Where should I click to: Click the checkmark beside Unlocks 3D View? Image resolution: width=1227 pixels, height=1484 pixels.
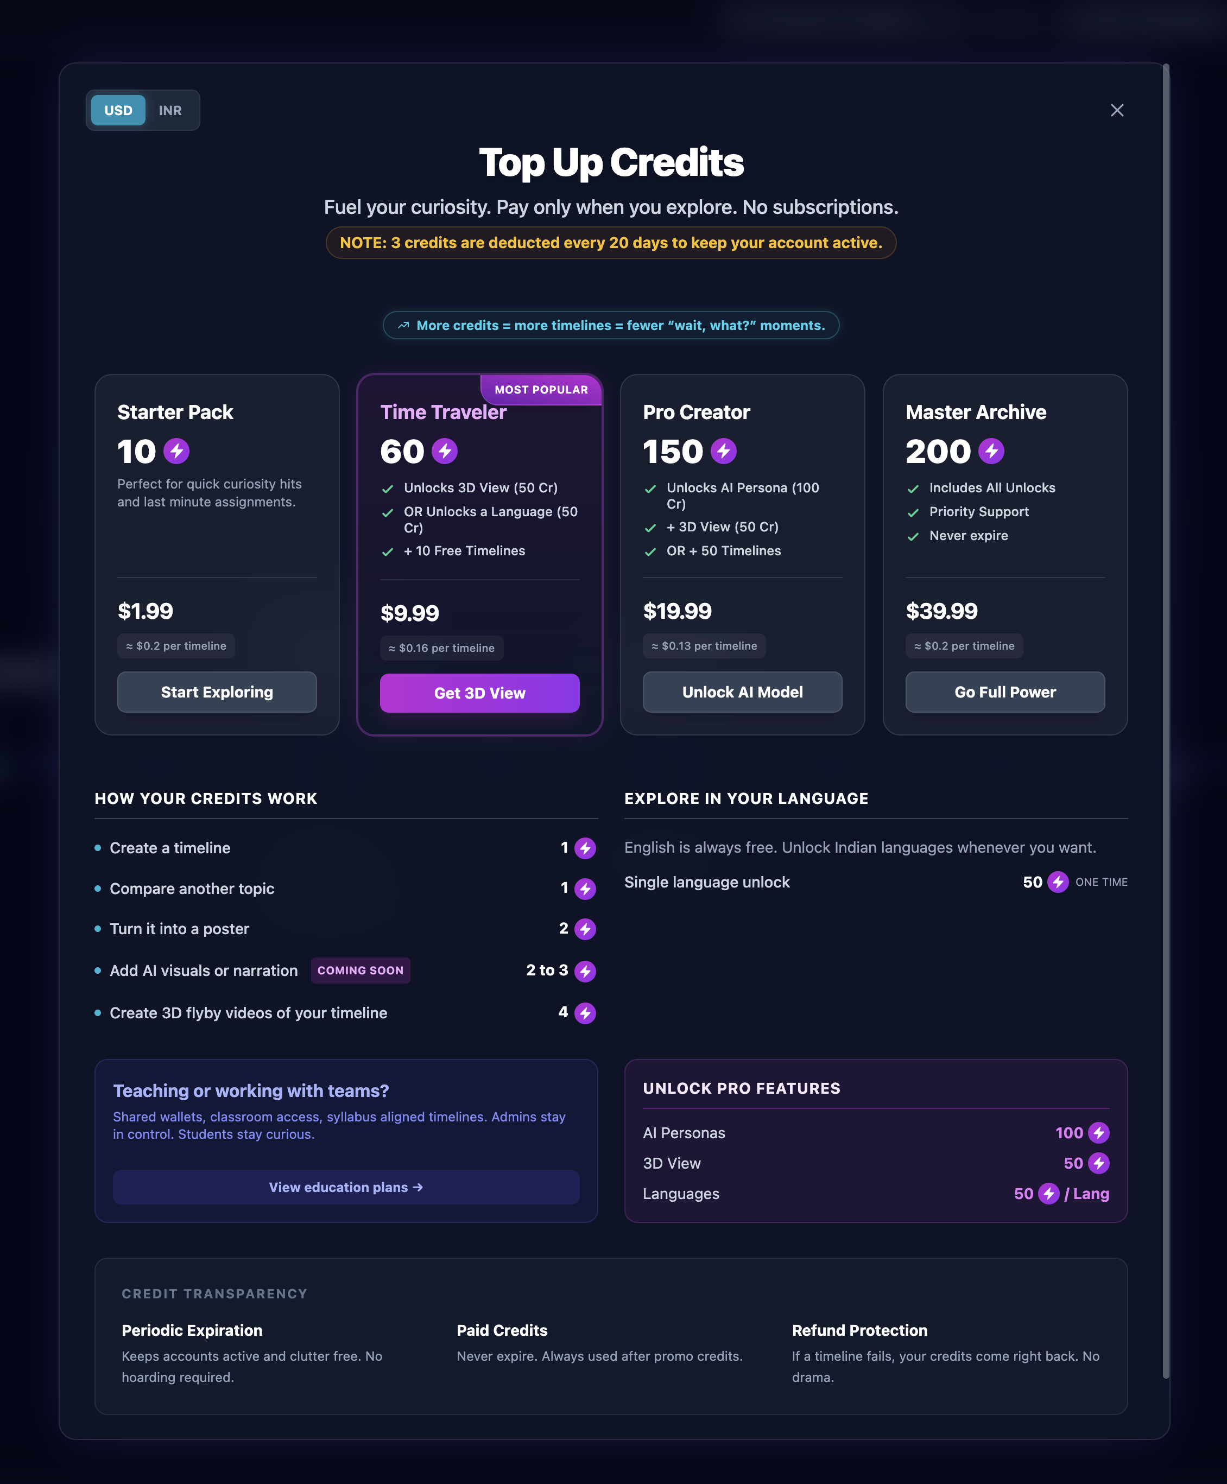tap(388, 487)
